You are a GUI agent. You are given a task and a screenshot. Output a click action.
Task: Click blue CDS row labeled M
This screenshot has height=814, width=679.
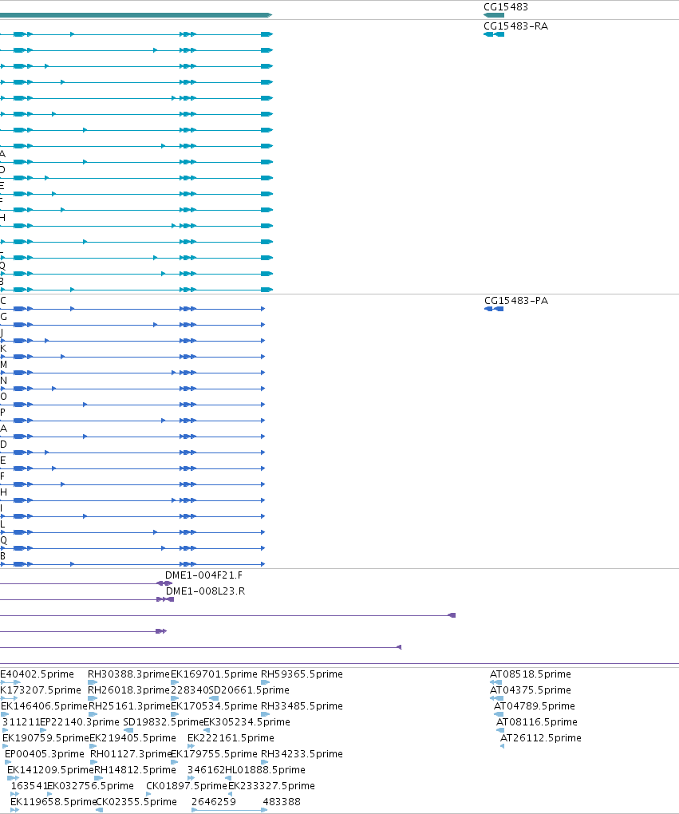coord(132,373)
